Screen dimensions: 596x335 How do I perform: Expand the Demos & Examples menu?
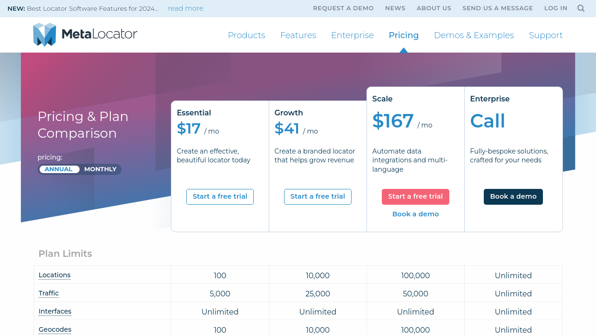pyautogui.click(x=474, y=35)
